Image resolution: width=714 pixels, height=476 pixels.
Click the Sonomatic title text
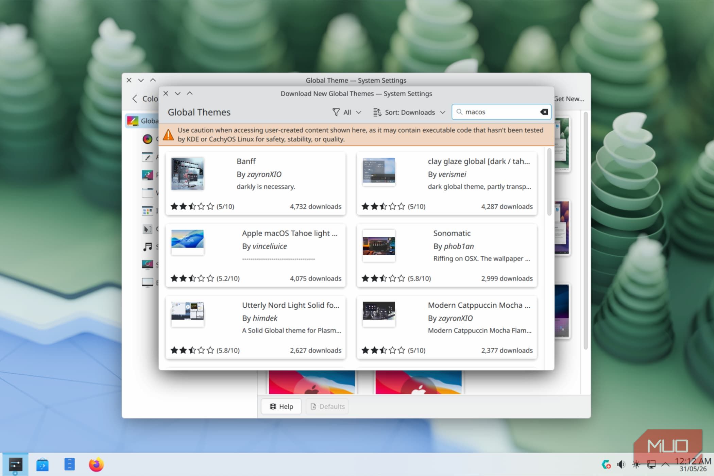coord(452,233)
